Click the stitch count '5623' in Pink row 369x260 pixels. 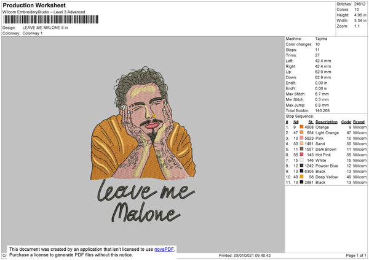click(309, 138)
